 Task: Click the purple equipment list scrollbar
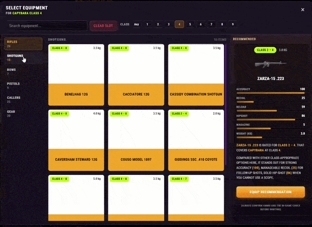click(226, 104)
